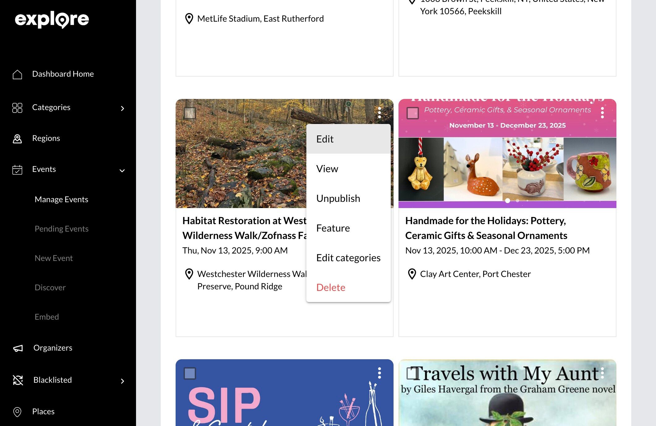Open three-dot menu on Travels with My Aunt card

click(x=602, y=373)
